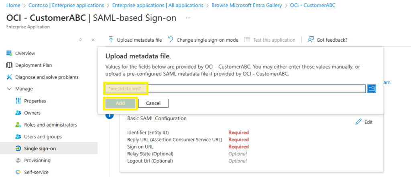Click Edit on Basic SAML Configuration
This screenshot has width=411, height=177.
coord(364,122)
